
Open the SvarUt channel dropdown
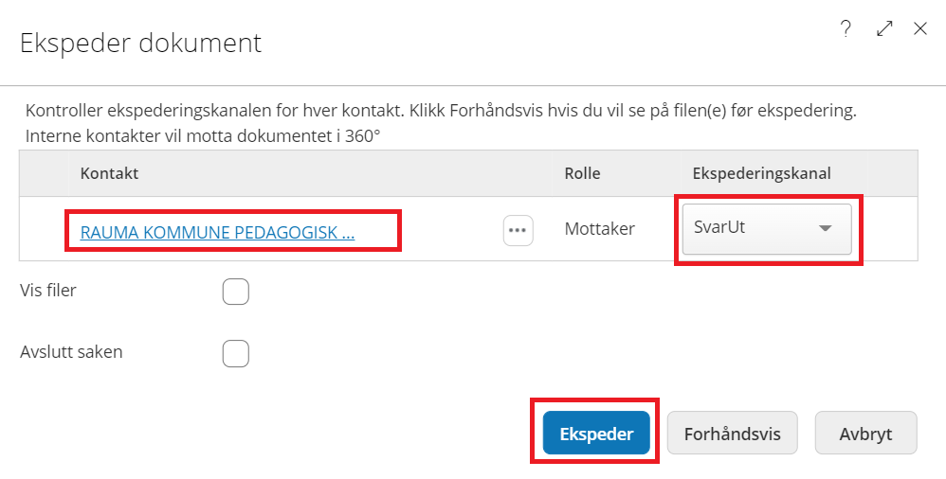767,229
